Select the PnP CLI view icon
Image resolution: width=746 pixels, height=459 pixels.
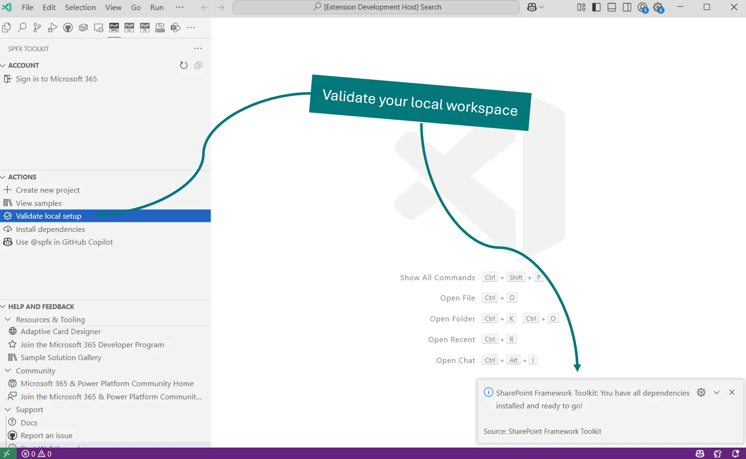pos(129,28)
